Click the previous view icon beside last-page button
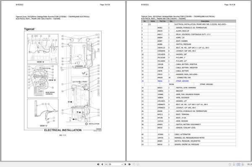The height and width of the screenshot is (167, 252). click(x=134, y=164)
